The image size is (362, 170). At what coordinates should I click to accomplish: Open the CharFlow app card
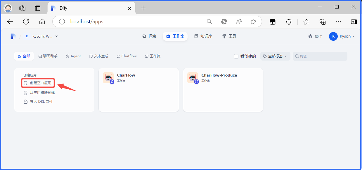click(139, 90)
